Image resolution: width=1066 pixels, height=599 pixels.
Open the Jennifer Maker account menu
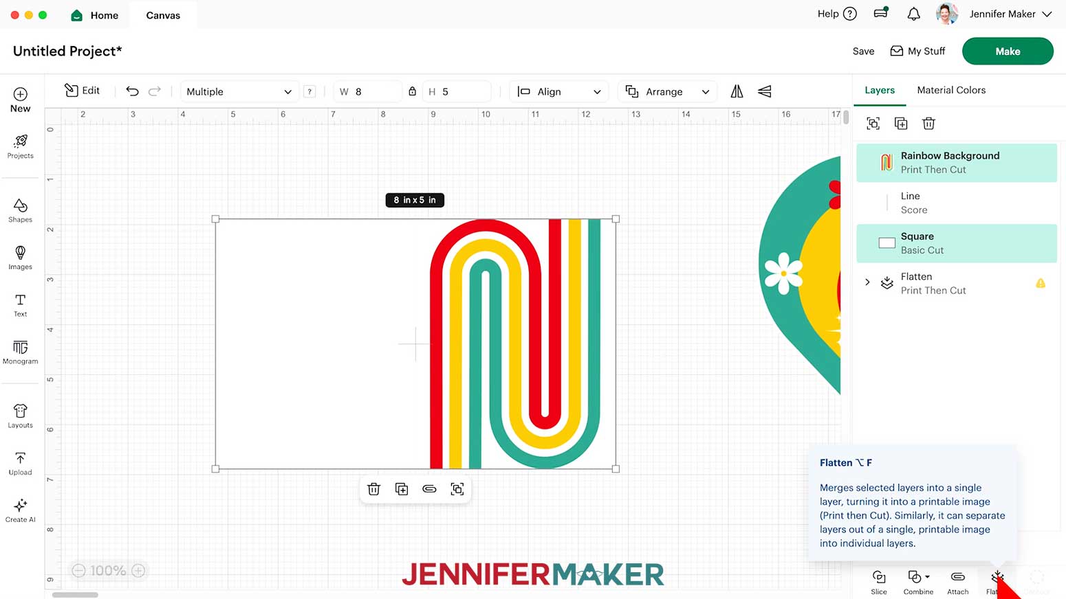1010,14
